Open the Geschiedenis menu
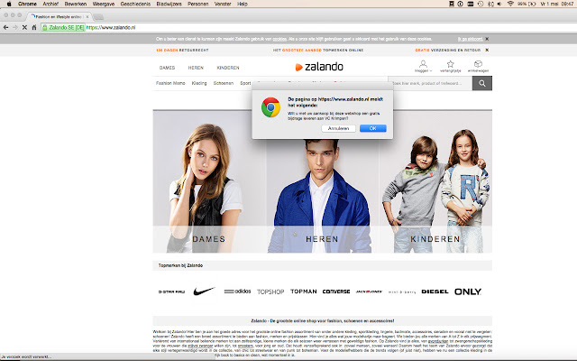The width and height of the screenshot is (577, 361). click(x=135, y=4)
